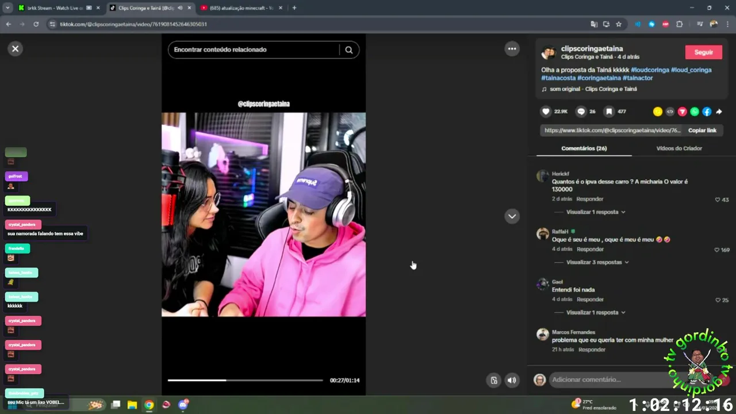Expand Gael's Visualizar 1 resposta
Screen dimensions: 736x414
[x=596, y=313]
